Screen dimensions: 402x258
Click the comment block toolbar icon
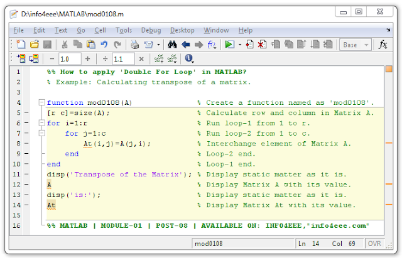(x=148, y=45)
